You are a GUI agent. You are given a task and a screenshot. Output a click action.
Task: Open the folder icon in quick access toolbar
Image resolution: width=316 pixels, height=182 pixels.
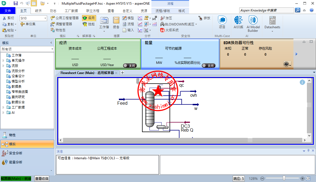click(42, 3)
